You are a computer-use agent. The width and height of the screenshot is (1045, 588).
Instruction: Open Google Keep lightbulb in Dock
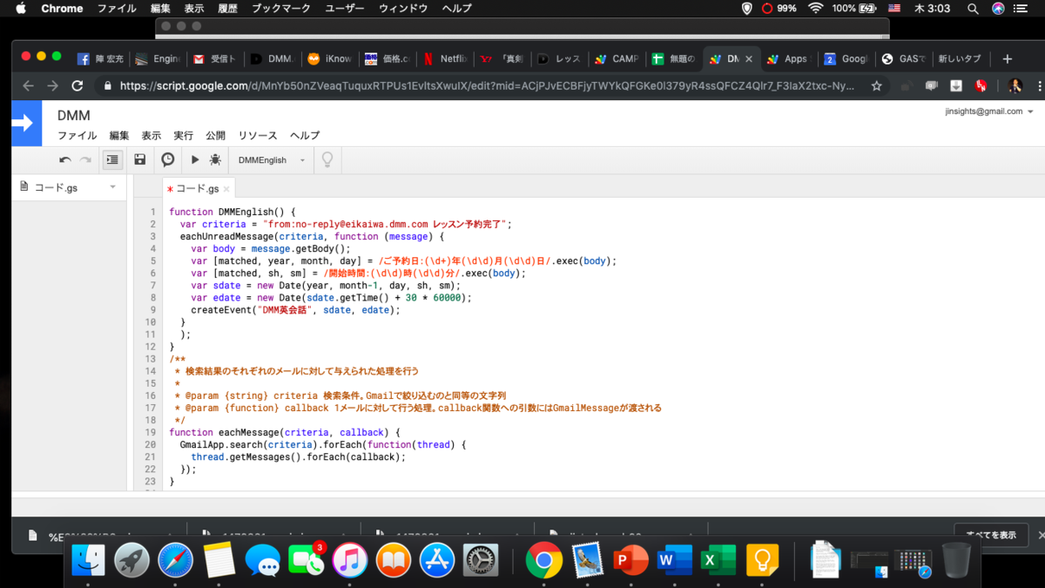click(x=762, y=561)
